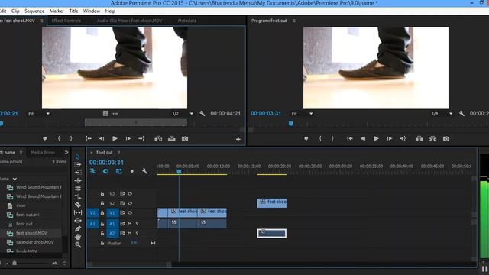Toggle nest sequence insert mode button
The width and height of the screenshot is (489, 275).
92,171
